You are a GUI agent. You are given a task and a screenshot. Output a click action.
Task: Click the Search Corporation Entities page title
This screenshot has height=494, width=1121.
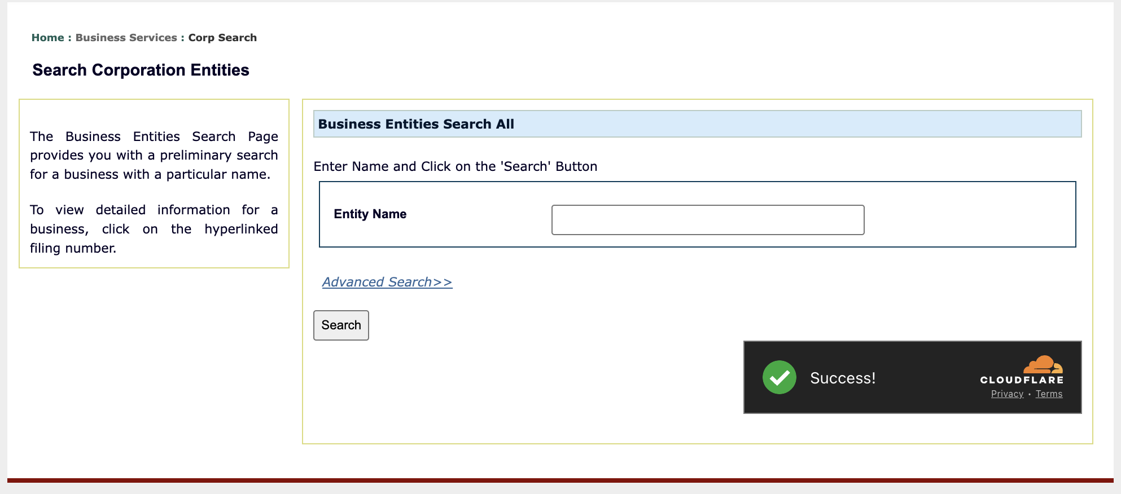tap(141, 70)
